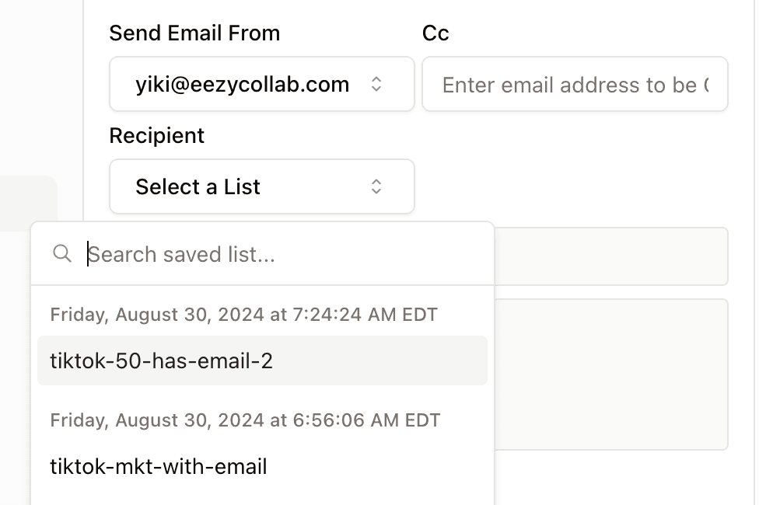
Task: Click the 7:24:24 AM EDT date header
Action: pos(243,315)
